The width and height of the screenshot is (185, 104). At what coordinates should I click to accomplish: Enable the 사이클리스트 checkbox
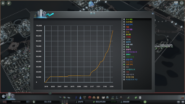[x=124, y=70]
